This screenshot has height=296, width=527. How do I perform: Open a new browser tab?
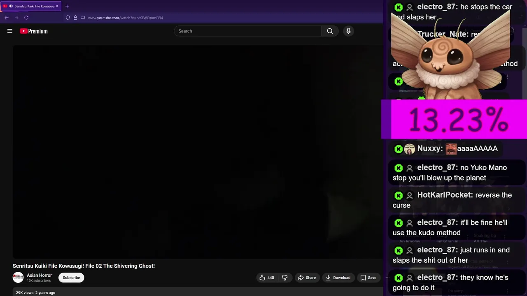pyautogui.click(x=67, y=6)
